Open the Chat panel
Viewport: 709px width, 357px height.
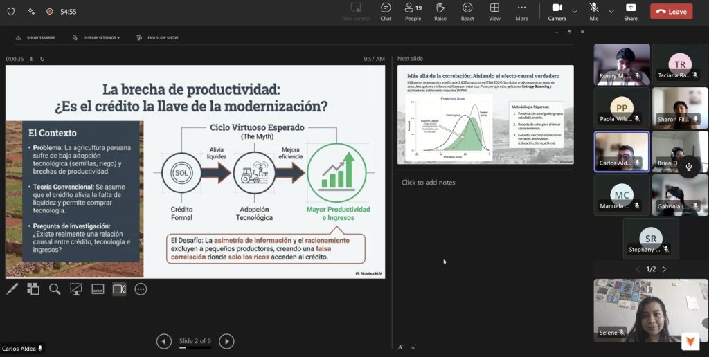pyautogui.click(x=386, y=11)
